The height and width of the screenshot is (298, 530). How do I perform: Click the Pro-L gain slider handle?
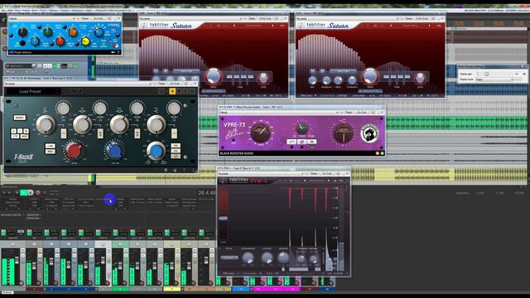223,219
